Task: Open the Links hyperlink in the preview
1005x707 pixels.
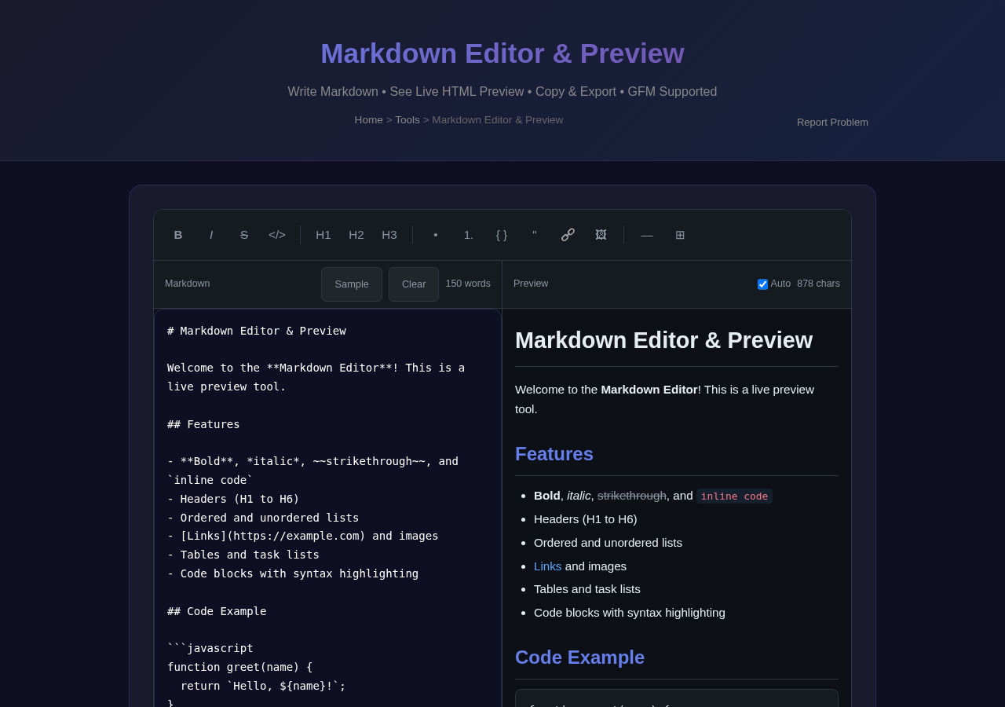Action: tap(548, 566)
